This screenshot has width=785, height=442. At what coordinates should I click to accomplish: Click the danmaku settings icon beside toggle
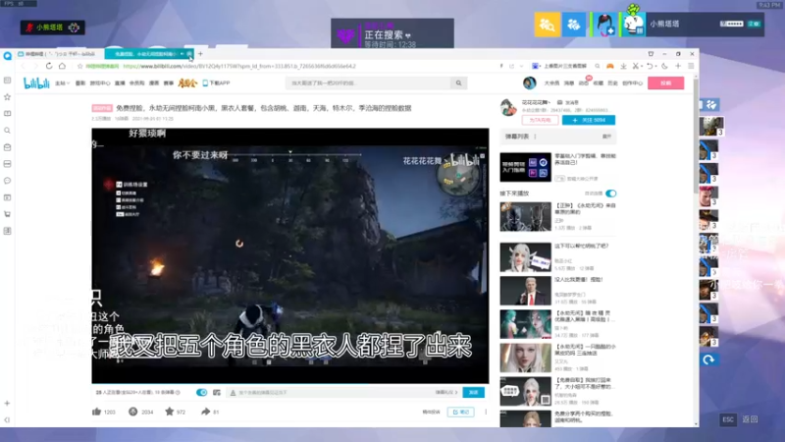point(216,392)
